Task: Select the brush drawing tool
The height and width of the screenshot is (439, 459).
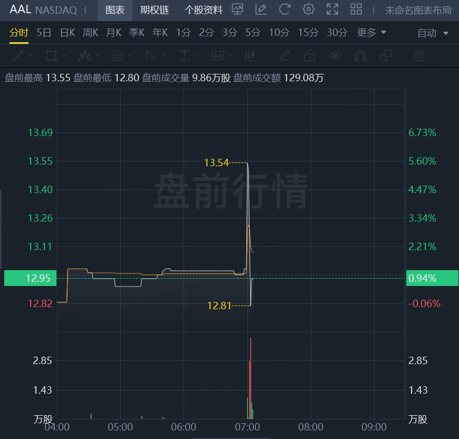Action: click(x=284, y=55)
